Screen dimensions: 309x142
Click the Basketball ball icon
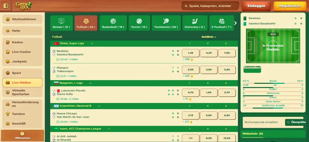113,21
